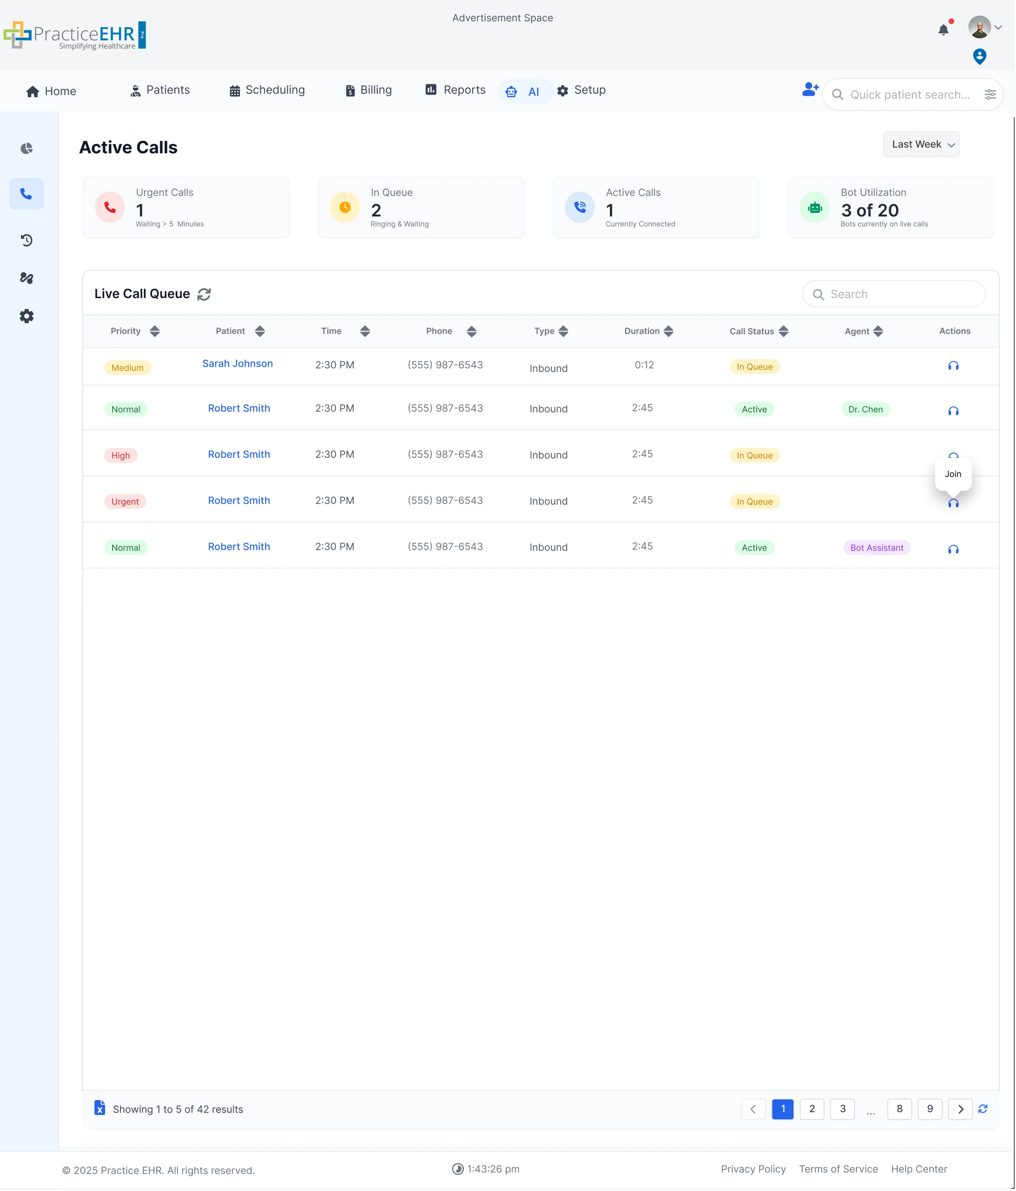
Task: Click the headset icon on Sarah Johnson's row
Action: coord(953,366)
